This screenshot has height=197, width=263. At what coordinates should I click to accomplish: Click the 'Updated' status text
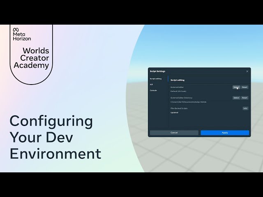pyautogui.click(x=174, y=112)
